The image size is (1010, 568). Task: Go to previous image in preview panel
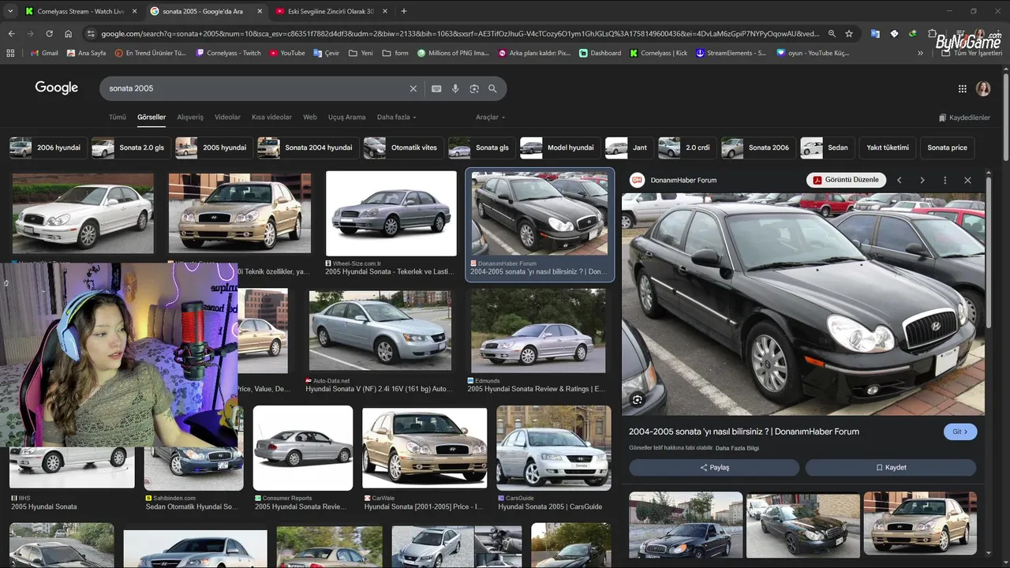(x=899, y=180)
